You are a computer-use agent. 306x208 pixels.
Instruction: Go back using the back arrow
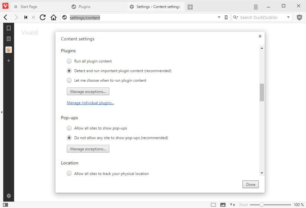5,17
